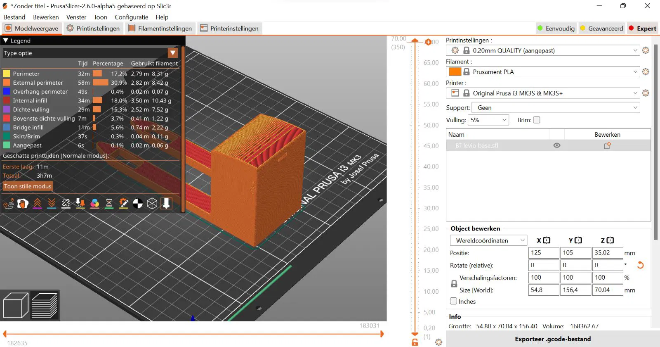Open the Wereldcoördinaten coordinate dropdown
Viewport: 660px width, 347px height.
489,240
